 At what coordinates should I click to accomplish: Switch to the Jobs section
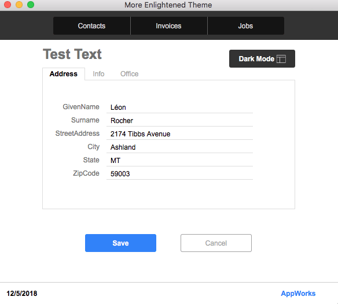(245, 26)
